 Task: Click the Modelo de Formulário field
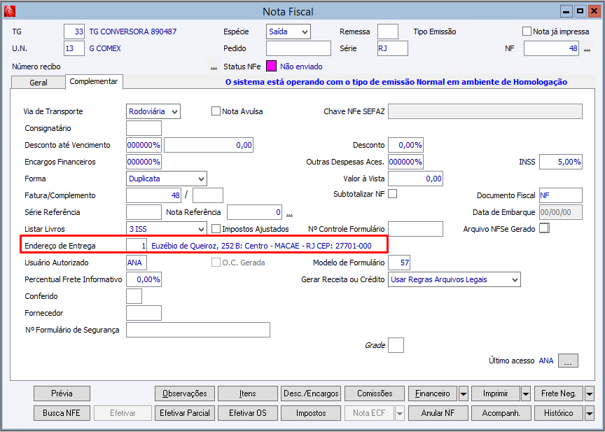pyautogui.click(x=399, y=263)
